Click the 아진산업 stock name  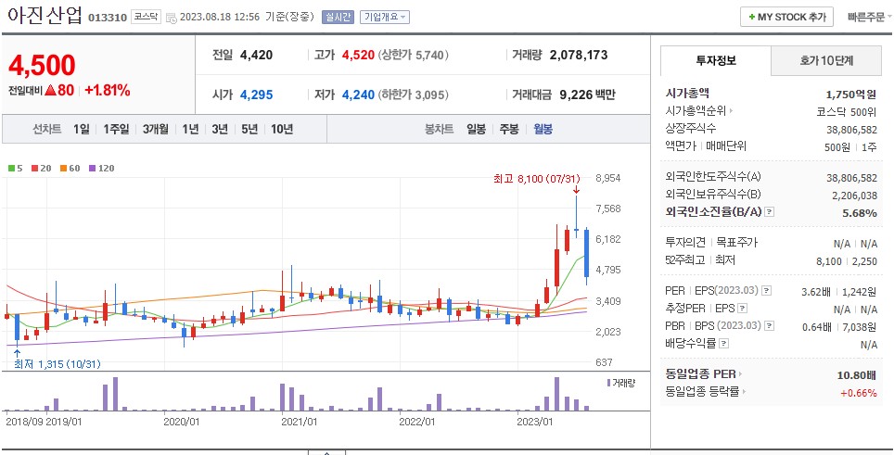click(x=45, y=16)
